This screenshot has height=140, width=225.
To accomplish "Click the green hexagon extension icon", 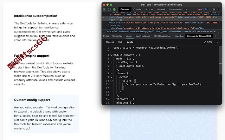I will (114, 9).
